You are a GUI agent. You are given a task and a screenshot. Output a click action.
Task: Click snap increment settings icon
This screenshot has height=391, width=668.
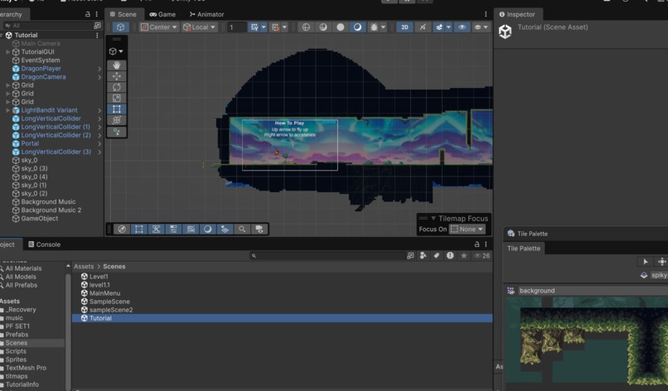(276, 27)
